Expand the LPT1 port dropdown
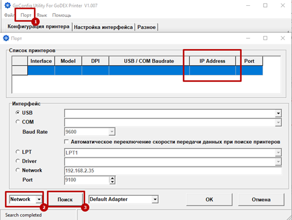Image resolution: width=292 pixels, height=220 pixels. tap(278, 152)
